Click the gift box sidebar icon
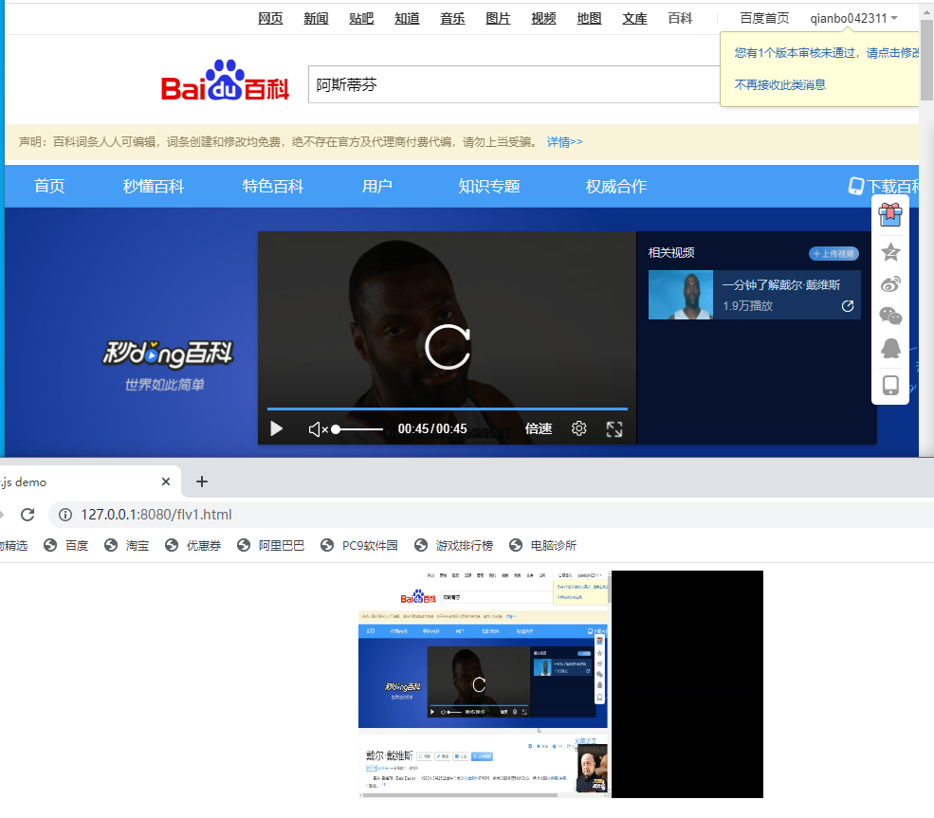Screen dimensions: 934x818 pyautogui.click(x=890, y=214)
